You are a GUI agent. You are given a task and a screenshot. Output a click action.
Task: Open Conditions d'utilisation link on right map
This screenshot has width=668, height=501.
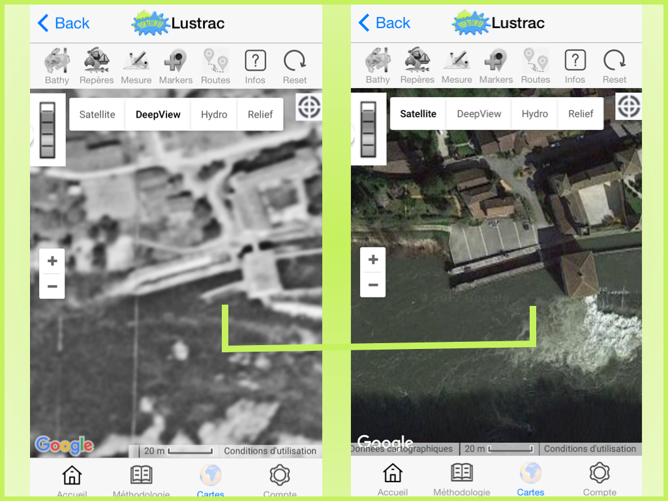(590, 449)
